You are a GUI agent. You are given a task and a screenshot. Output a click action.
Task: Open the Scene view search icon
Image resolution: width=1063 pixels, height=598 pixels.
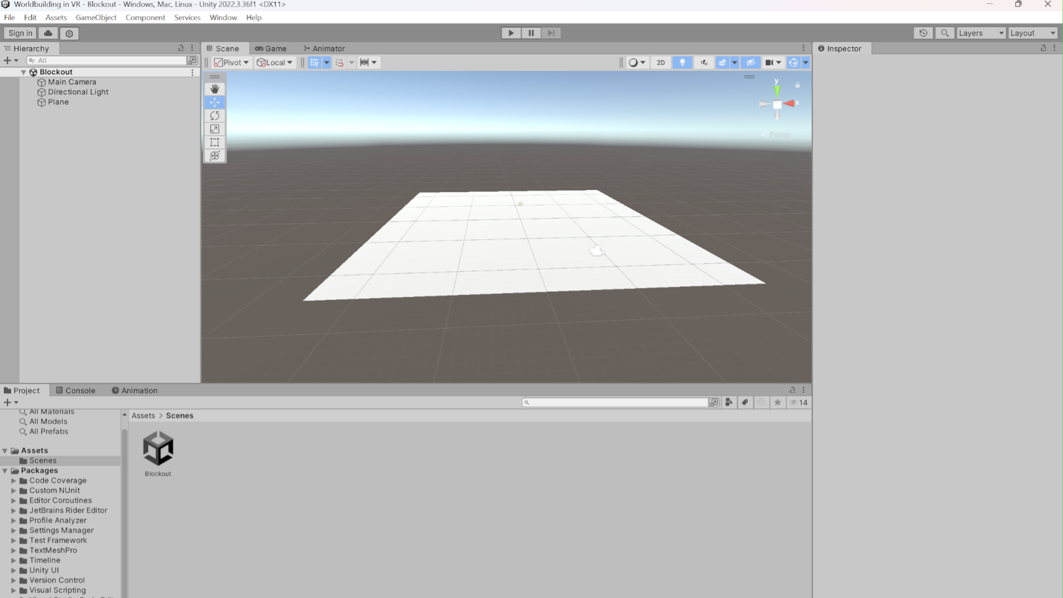tap(944, 33)
